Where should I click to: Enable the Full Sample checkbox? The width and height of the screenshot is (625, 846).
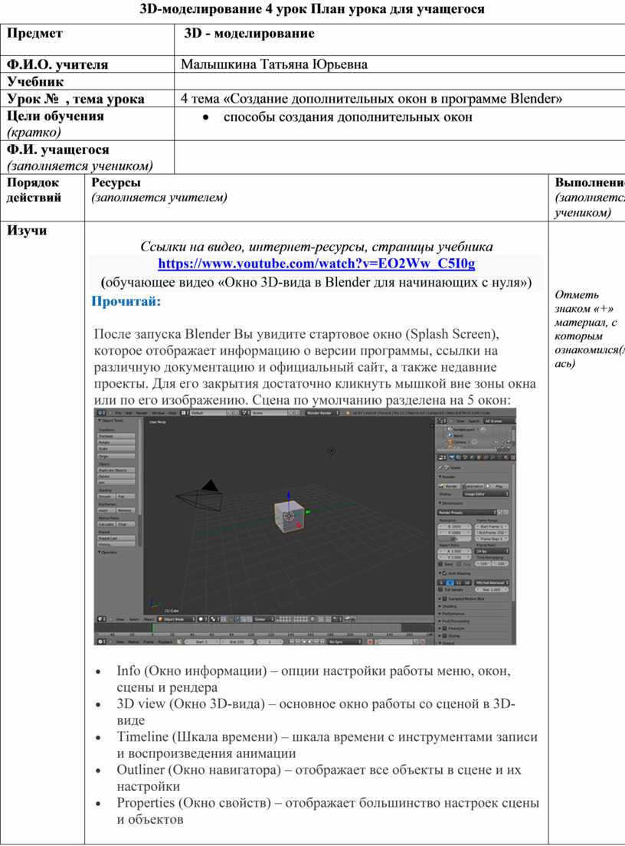[x=441, y=590]
